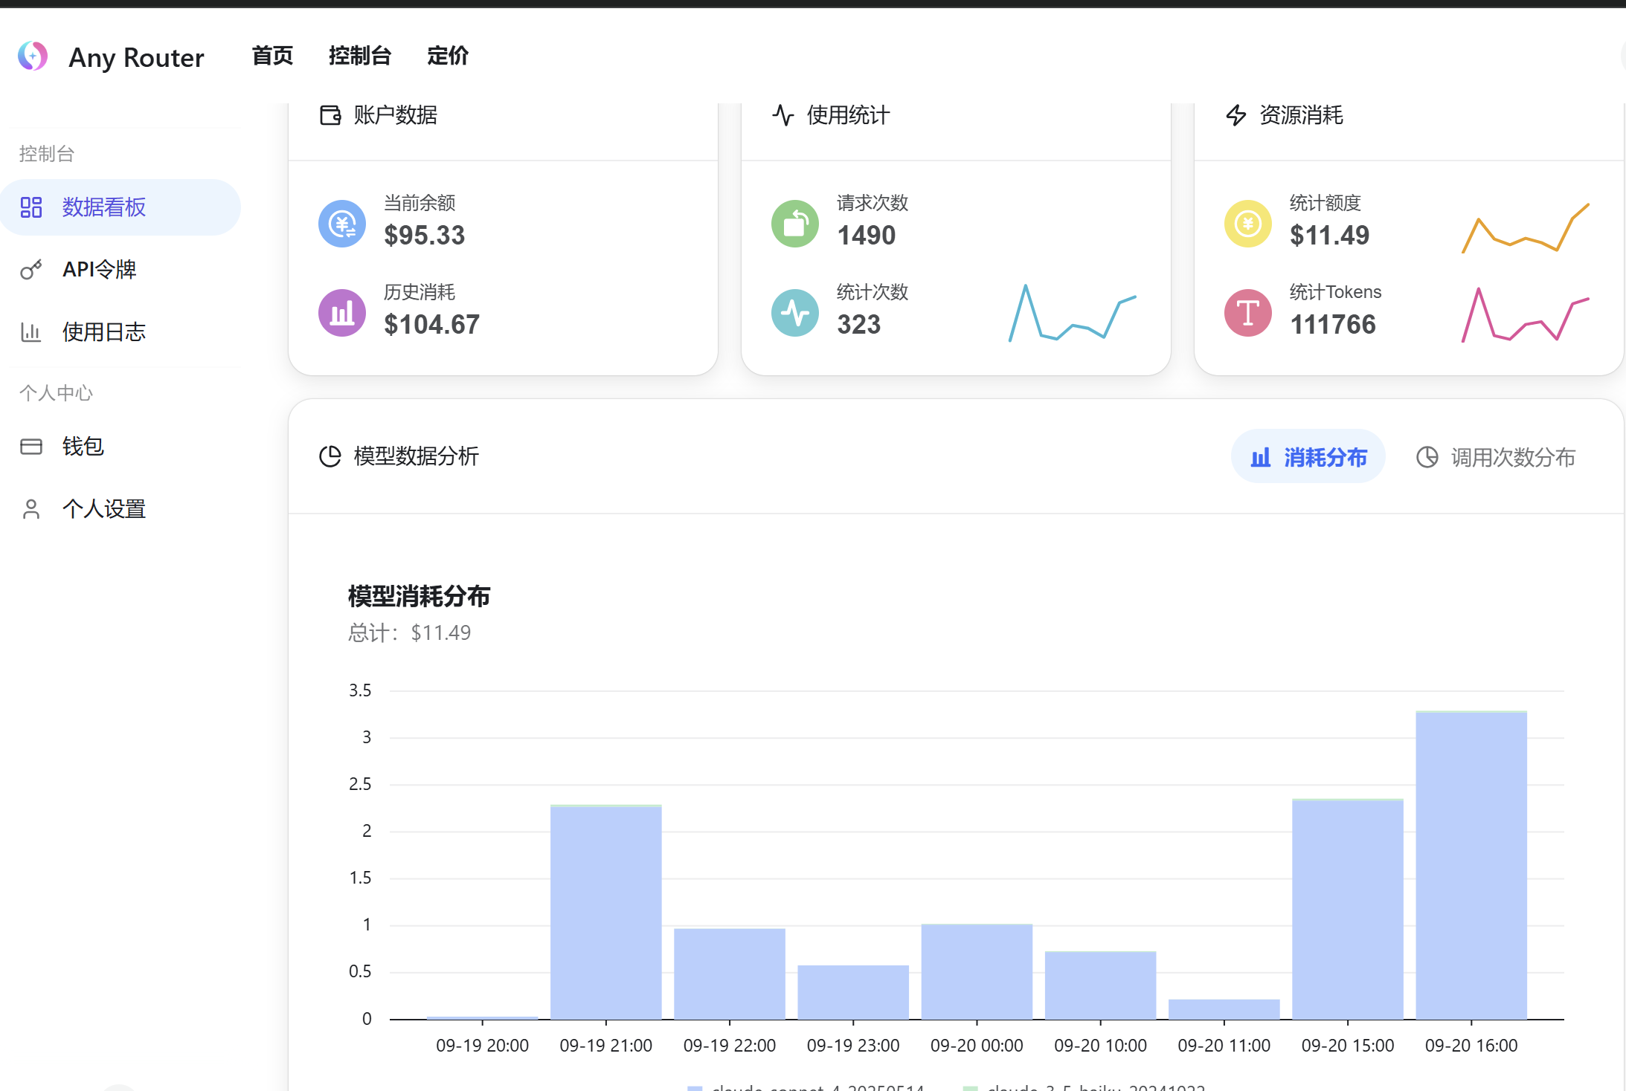Viewport: 1626px width, 1091px height.
Task: Click the 09-20 16:00 tallest bar
Action: coord(1471,865)
